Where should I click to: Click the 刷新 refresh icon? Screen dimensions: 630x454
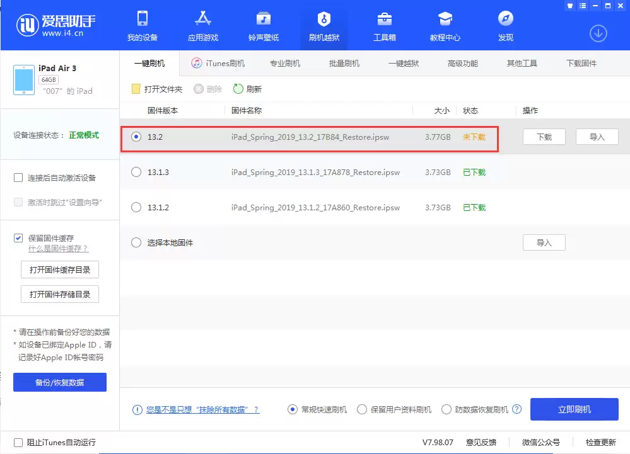coord(238,89)
